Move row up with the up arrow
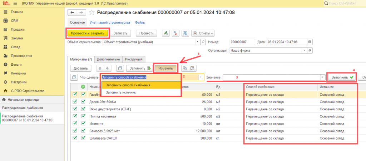The width and height of the screenshot is (366, 161). [100, 68]
